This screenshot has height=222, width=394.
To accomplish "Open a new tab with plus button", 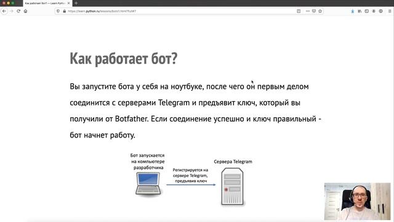I will coord(76,3).
